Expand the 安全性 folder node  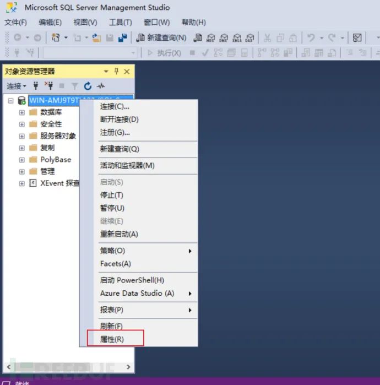coord(22,124)
